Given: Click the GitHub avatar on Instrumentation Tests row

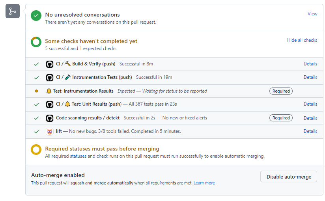Looking at the screenshot, I should click(50, 78).
